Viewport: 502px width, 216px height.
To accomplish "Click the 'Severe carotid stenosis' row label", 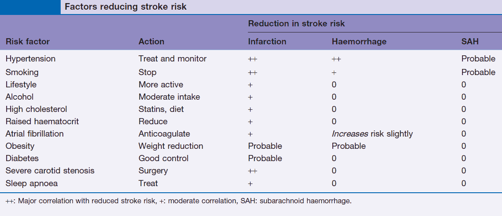I will [x=50, y=170].
